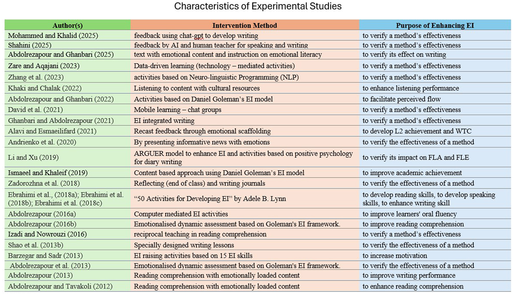
Task: Select the "to develop L2 achievement and WTC" cell
Action: point(417,131)
